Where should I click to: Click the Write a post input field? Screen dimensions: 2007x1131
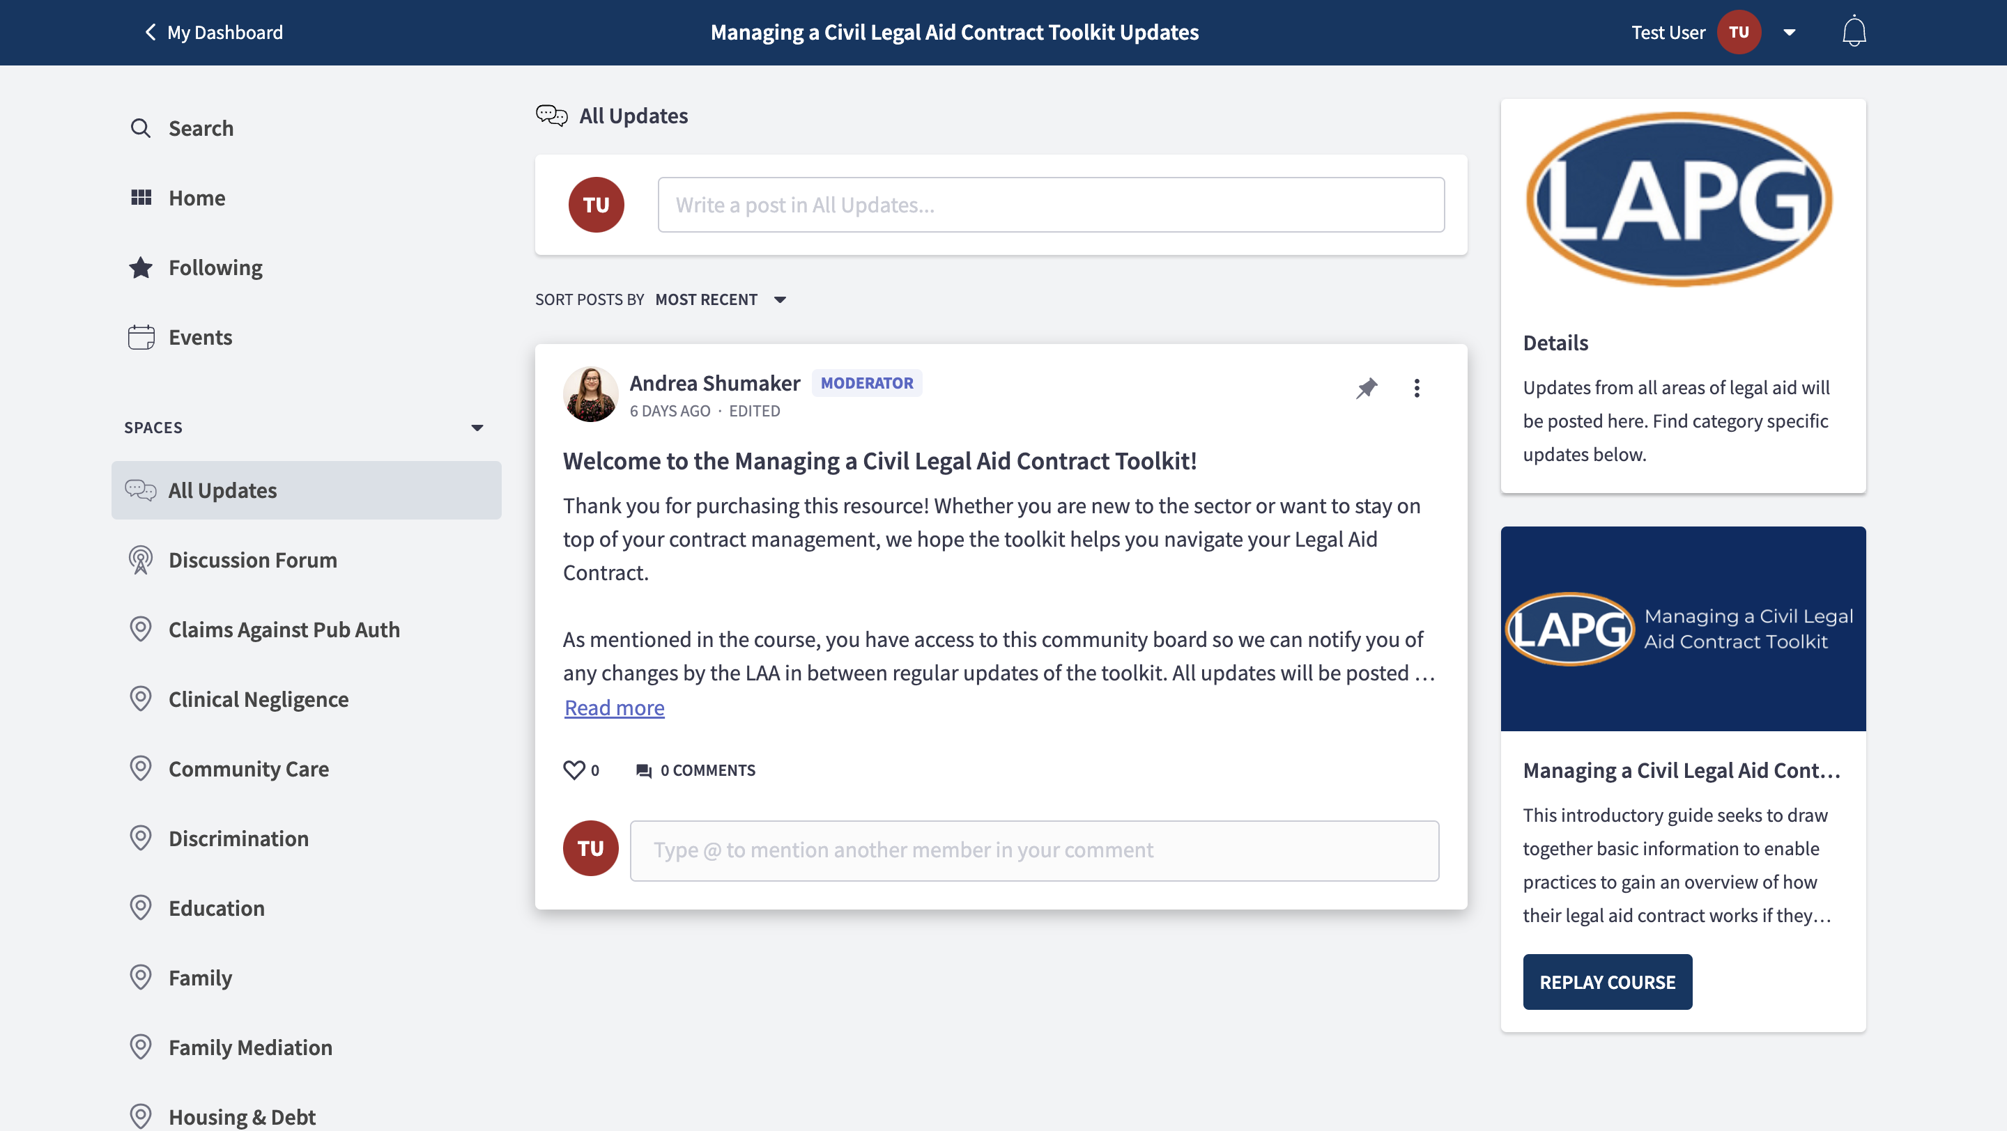point(1050,205)
